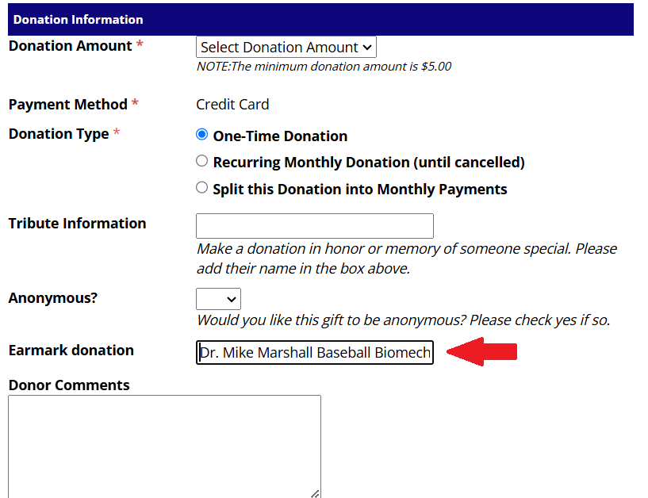Screen dimensions: 648x498
Task: Click the "Donation Type" label
Action: click(x=59, y=134)
